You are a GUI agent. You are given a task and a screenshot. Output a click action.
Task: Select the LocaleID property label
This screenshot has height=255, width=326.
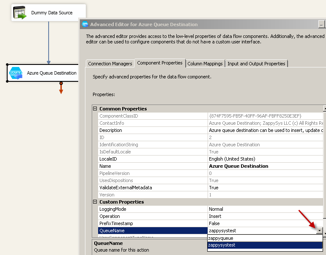108,159
